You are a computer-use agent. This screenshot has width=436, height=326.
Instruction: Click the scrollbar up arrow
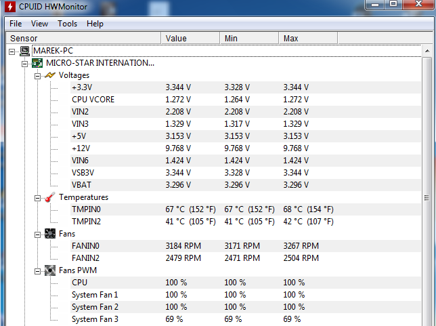pyautogui.click(x=427, y=51)
